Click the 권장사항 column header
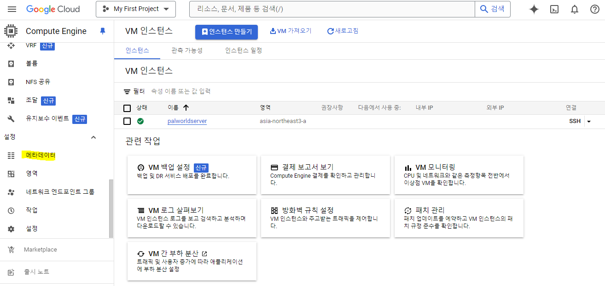 point(332,108)
